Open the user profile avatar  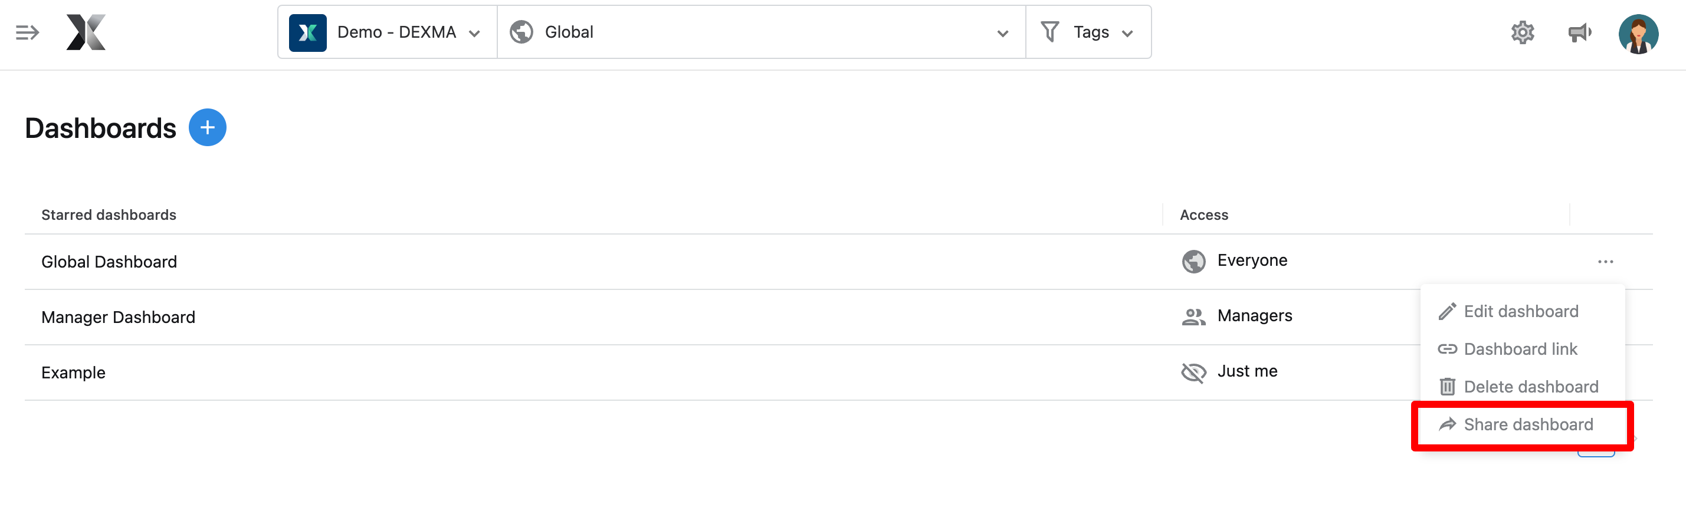click(x=1638, y=34)
